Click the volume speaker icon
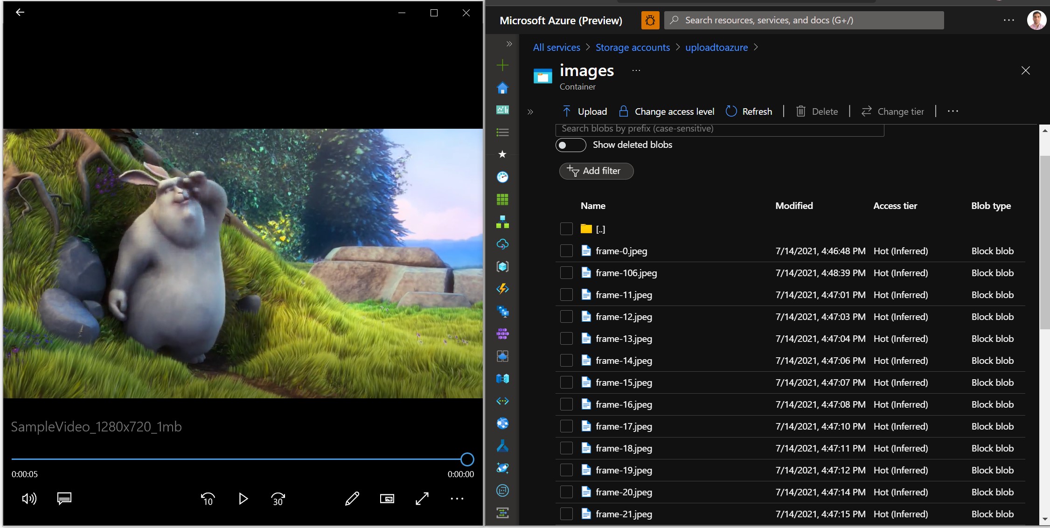1050x528 pixels. (29, 499)
